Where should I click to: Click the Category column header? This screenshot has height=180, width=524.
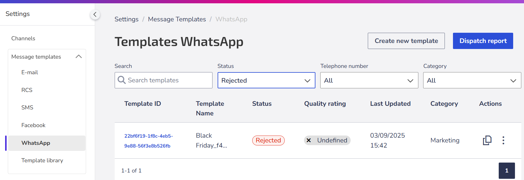444,104
